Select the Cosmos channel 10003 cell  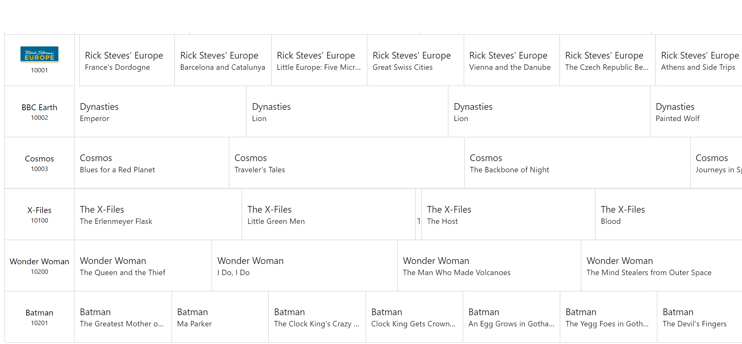[x=39, y=163]
